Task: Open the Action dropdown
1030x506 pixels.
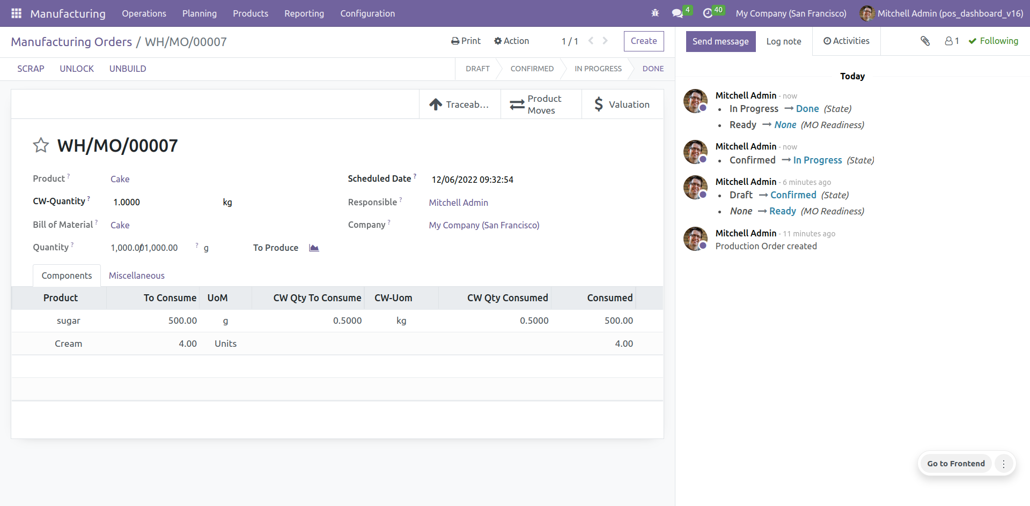Action: 511,41
